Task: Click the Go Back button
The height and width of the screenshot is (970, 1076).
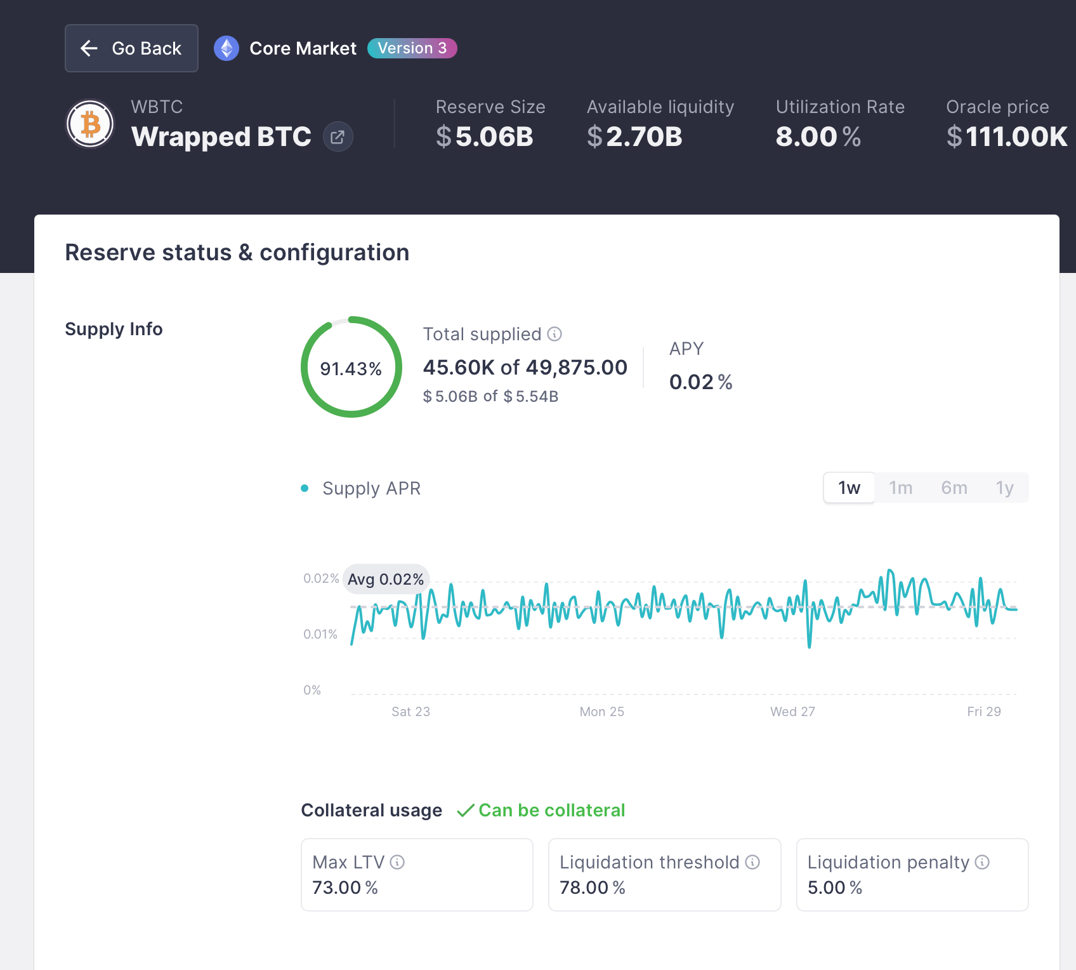Action: point(131,48)
